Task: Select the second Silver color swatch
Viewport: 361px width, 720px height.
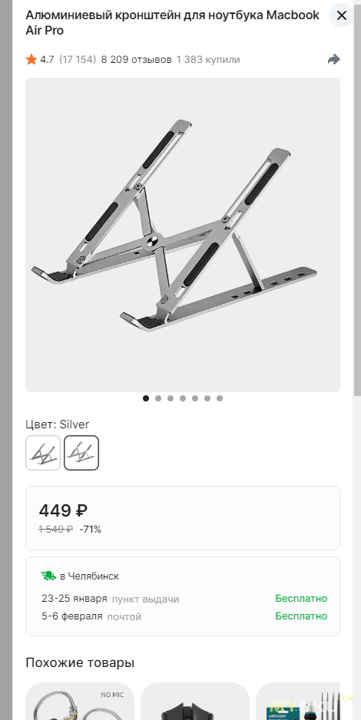Action: [x=81, y=453]
